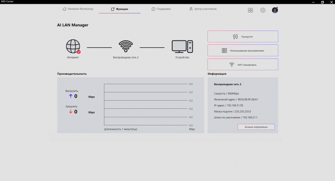335x181 pixels.
Task: Open settings via the gear icon
Action: pos(263,10)
